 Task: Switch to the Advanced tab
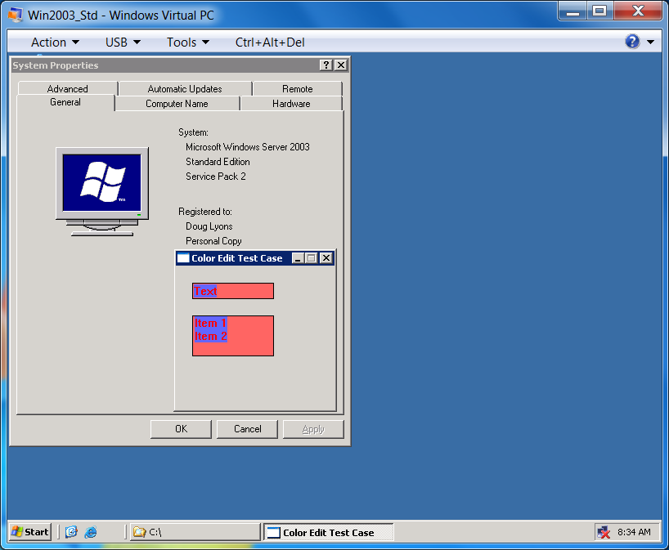(x=67, y=88)
